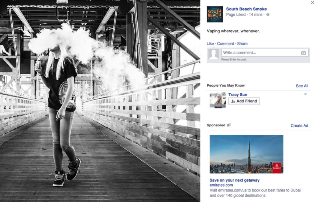Share the vaping post
316x202 pixels.
[242, 43]
